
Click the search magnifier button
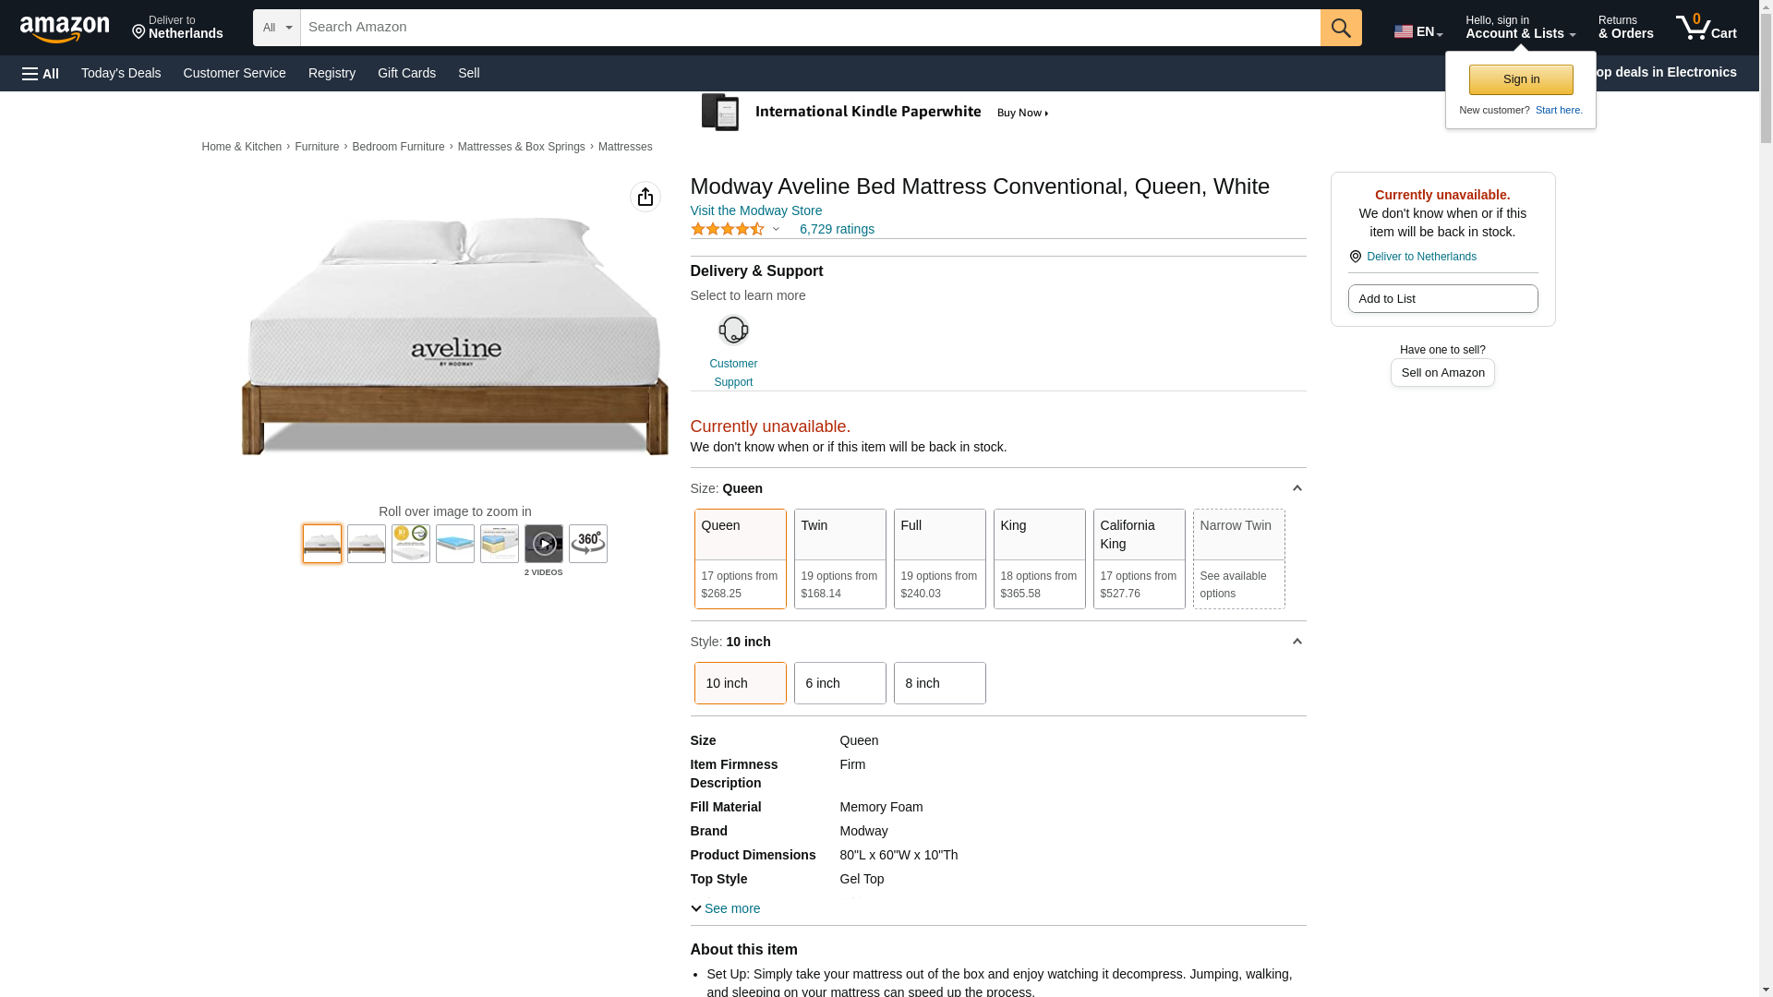click(x=1341, y=28)
